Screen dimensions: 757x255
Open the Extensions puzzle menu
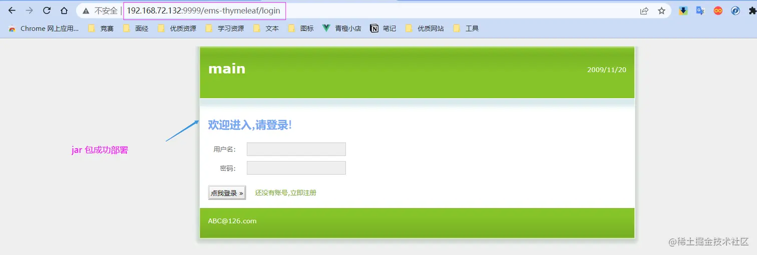click(752, 11)
